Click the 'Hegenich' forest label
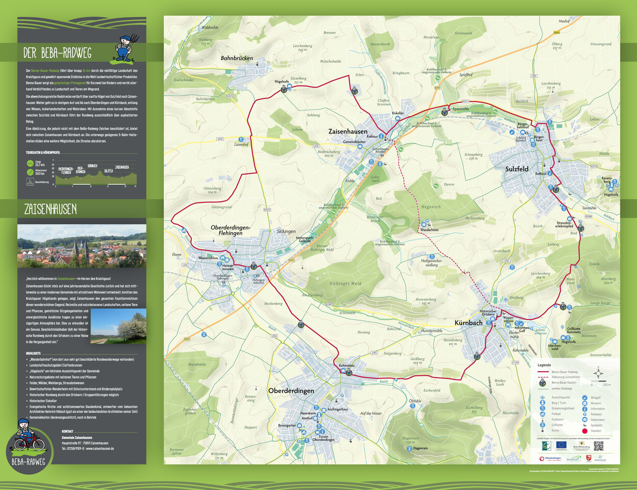 click(431, 207)
